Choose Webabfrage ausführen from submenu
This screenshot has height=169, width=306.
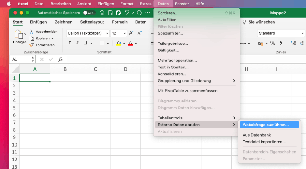click(x=269, y=125)
